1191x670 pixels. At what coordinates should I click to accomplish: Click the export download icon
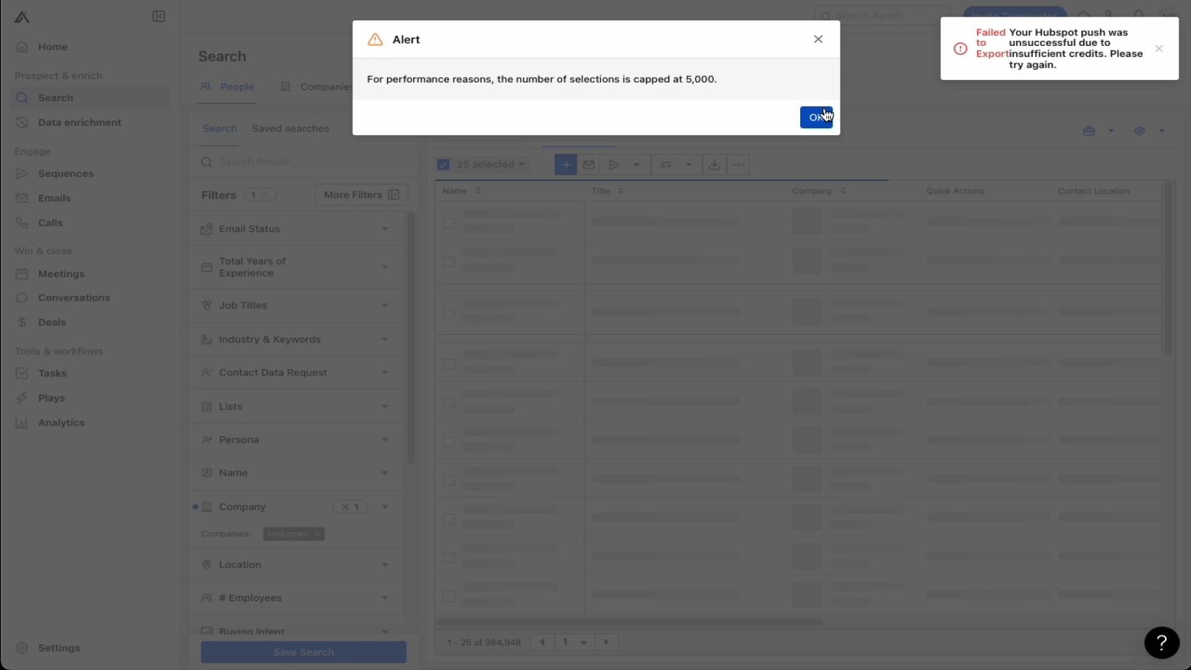pos(715,164)
